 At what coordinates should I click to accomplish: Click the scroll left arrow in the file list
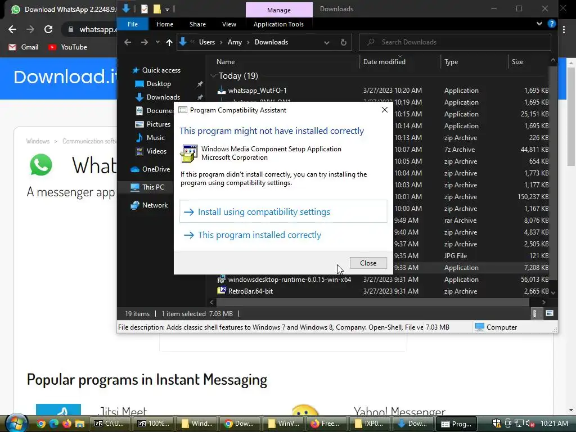(211, 302)
